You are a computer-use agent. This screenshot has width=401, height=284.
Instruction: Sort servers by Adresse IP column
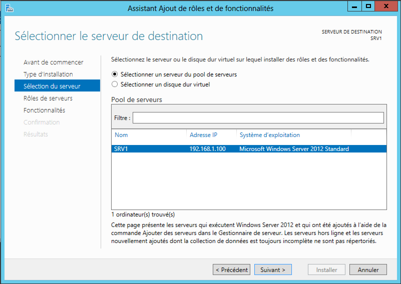[x=203, y=135]
